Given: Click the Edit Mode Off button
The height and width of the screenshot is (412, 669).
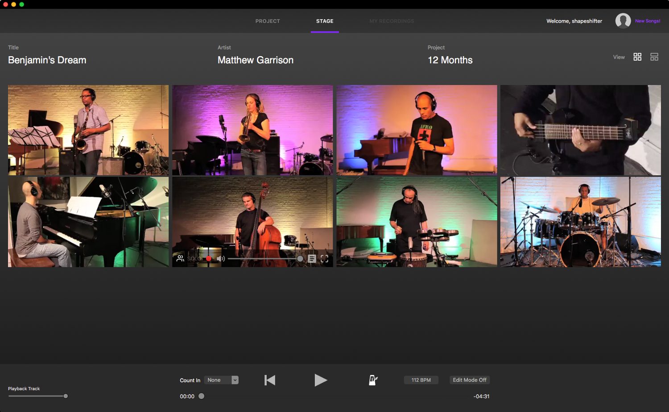Looking at the screenshot, I should click(x=469, y=380).
